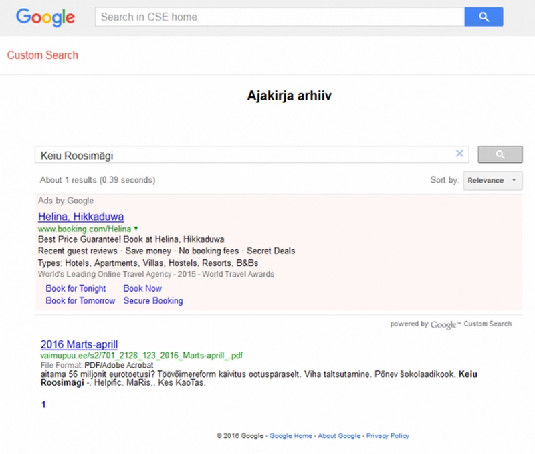Select results page 1
The image size is (535, 454).
(x=43, y=405)
